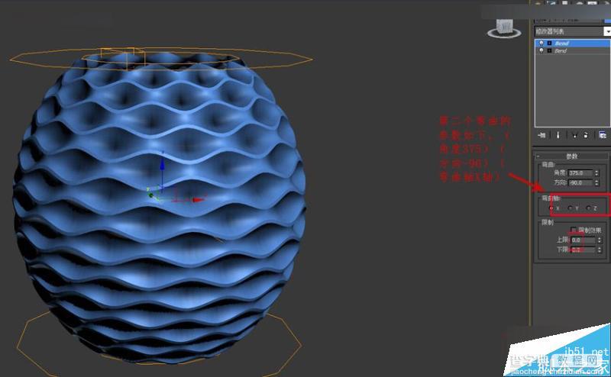This screenshot has width=611, height=377.
Task: Click the angle 375.0 spinner arrows
Action: point(596,173)
